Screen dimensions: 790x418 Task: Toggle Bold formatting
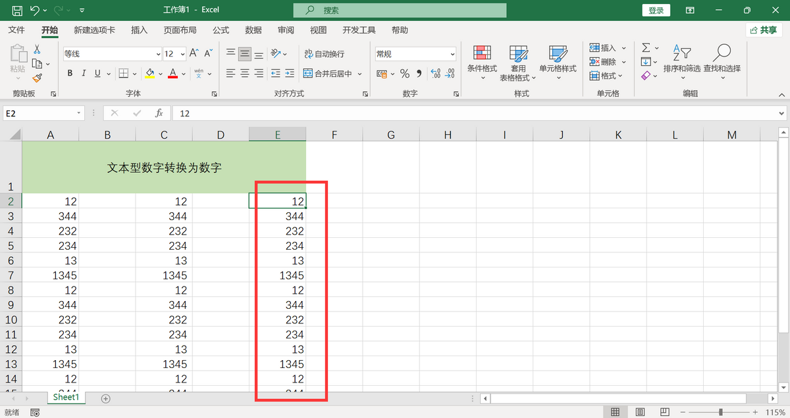69,74
